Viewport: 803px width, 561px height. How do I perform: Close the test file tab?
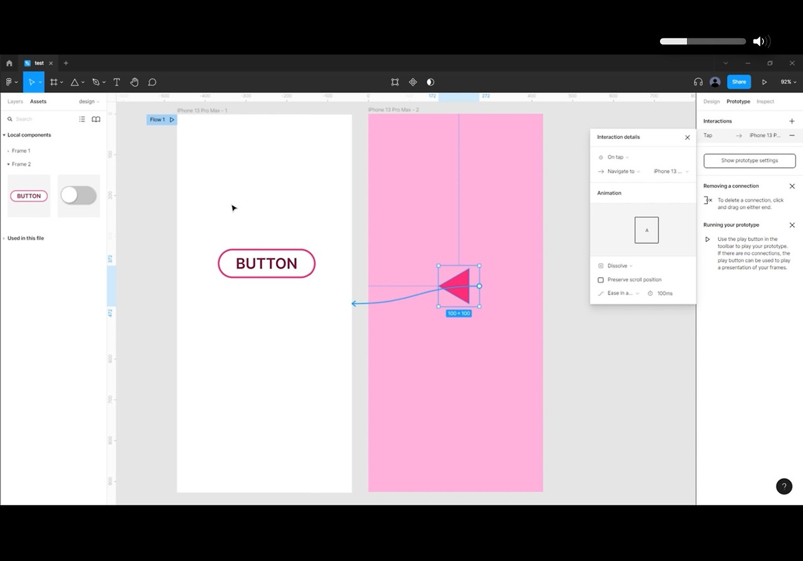51,63
